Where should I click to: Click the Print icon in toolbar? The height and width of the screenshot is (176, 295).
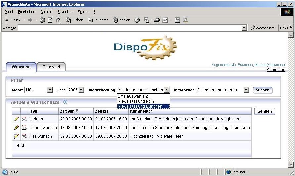(157, 20)
